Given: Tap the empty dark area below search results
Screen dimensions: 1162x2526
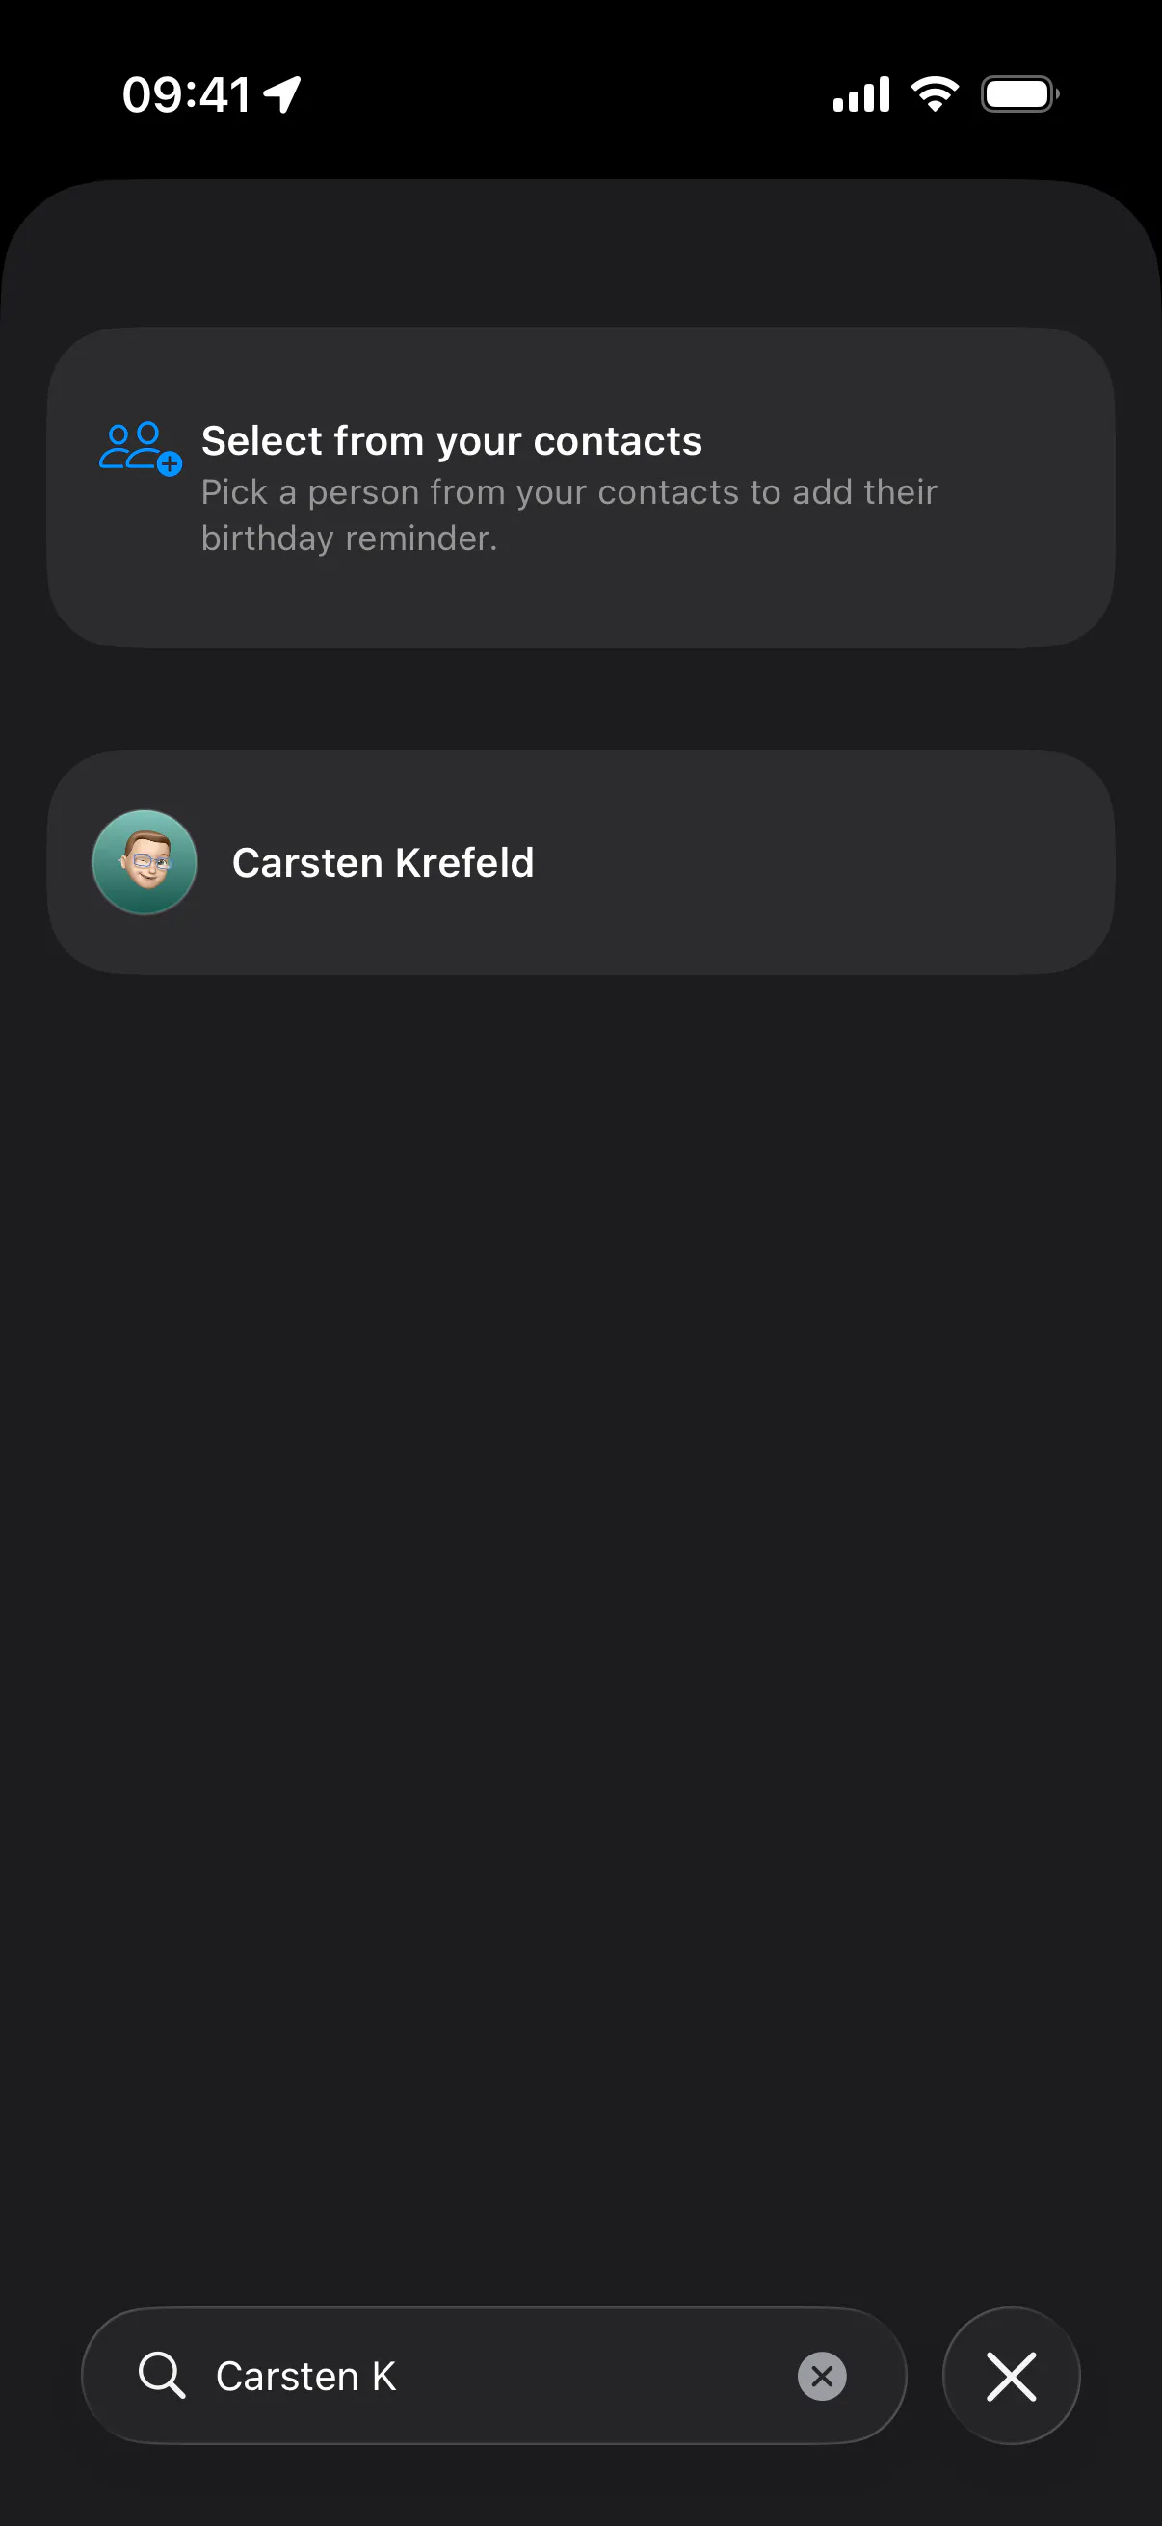Looking at the screenshot, I should point(580,1618).
